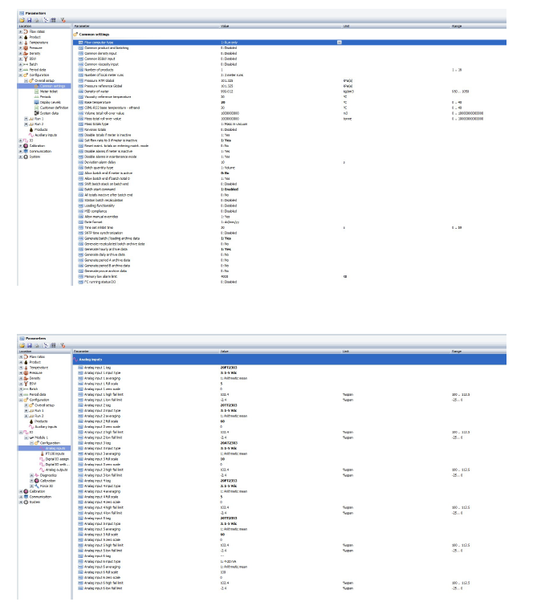Select the Batch start command parameter row
This screenshot has height=606, width=537.
click(290, 189)
